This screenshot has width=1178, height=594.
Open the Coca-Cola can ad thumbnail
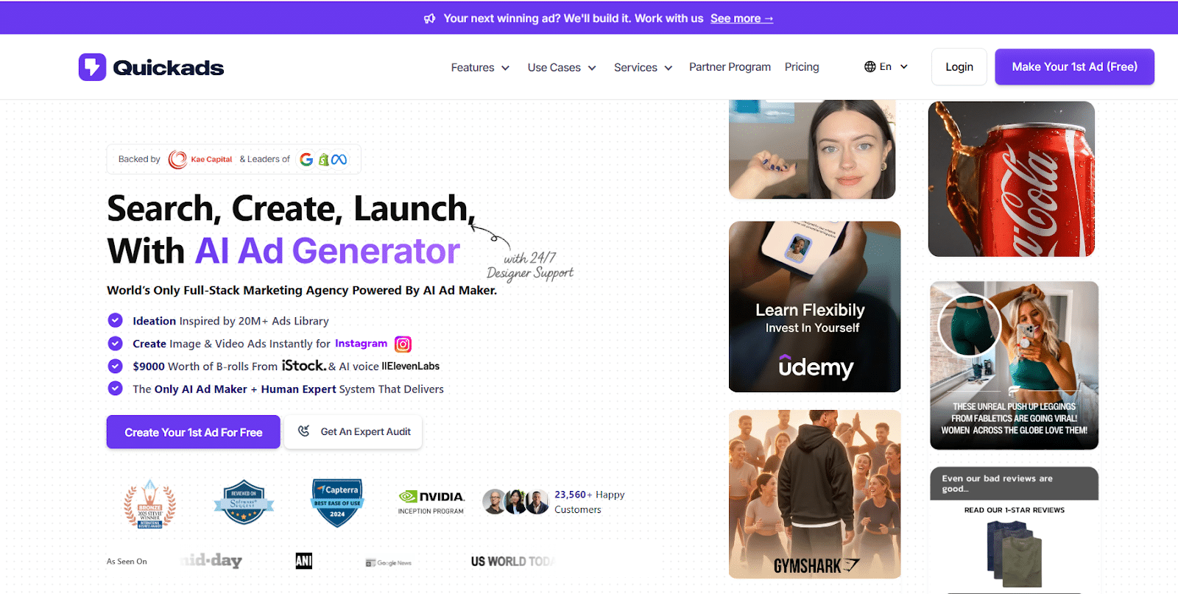[x=1012, y=179]
